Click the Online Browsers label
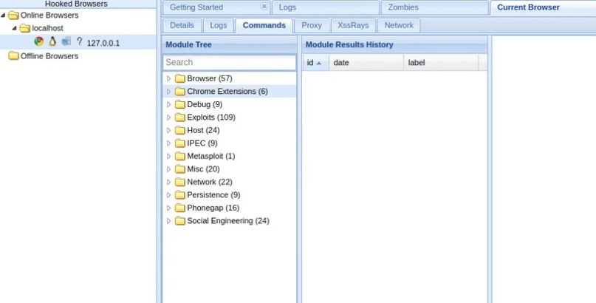 [49, 16]
